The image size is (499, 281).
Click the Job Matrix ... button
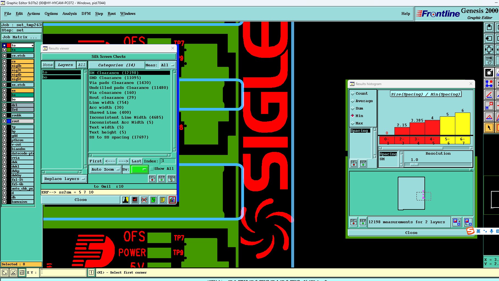(x=21, y=37)
